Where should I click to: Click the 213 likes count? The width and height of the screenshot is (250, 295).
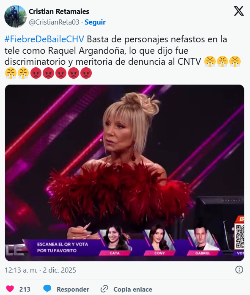click(25, 289)
